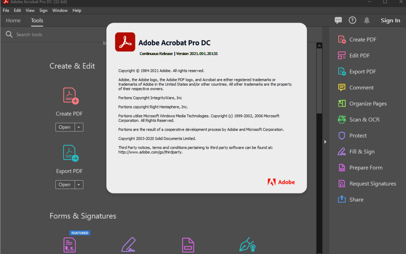Click the notifications bell icon
This screenshot has height=254, width=406.
(x=367, y=21)
